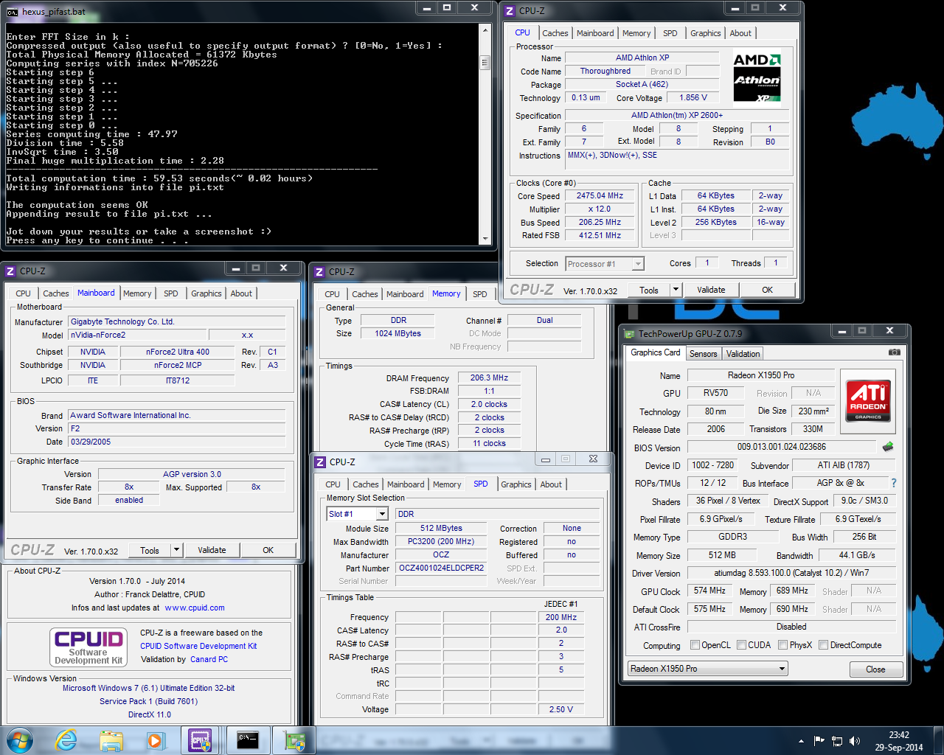
Task: Switch to Graphics tab in Athlon XP CPU-Z window
Action: click(706, 33)
